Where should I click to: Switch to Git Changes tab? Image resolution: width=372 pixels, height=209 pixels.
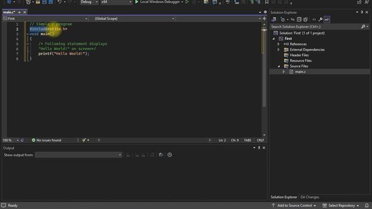tap(310, 197)
